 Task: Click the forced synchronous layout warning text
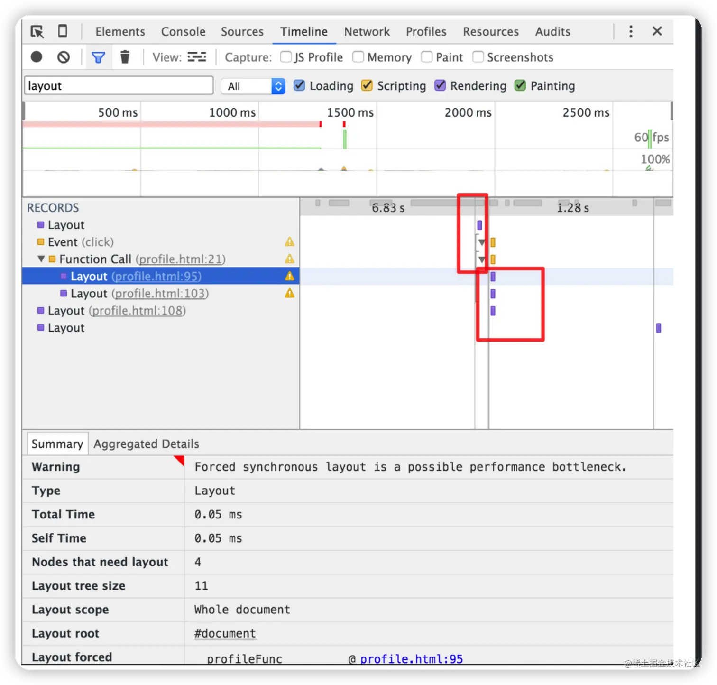coord(411,467)
